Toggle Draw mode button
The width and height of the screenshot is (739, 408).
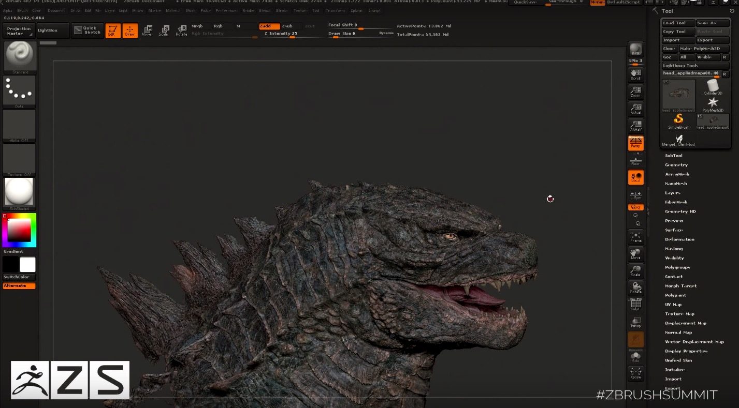tap(130, 31)
